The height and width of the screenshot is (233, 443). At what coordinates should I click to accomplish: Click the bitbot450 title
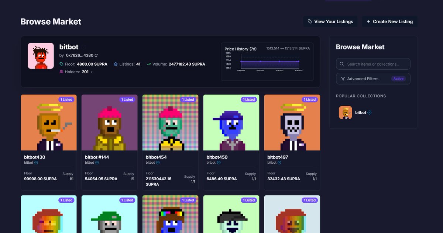(x=217, y=157)
